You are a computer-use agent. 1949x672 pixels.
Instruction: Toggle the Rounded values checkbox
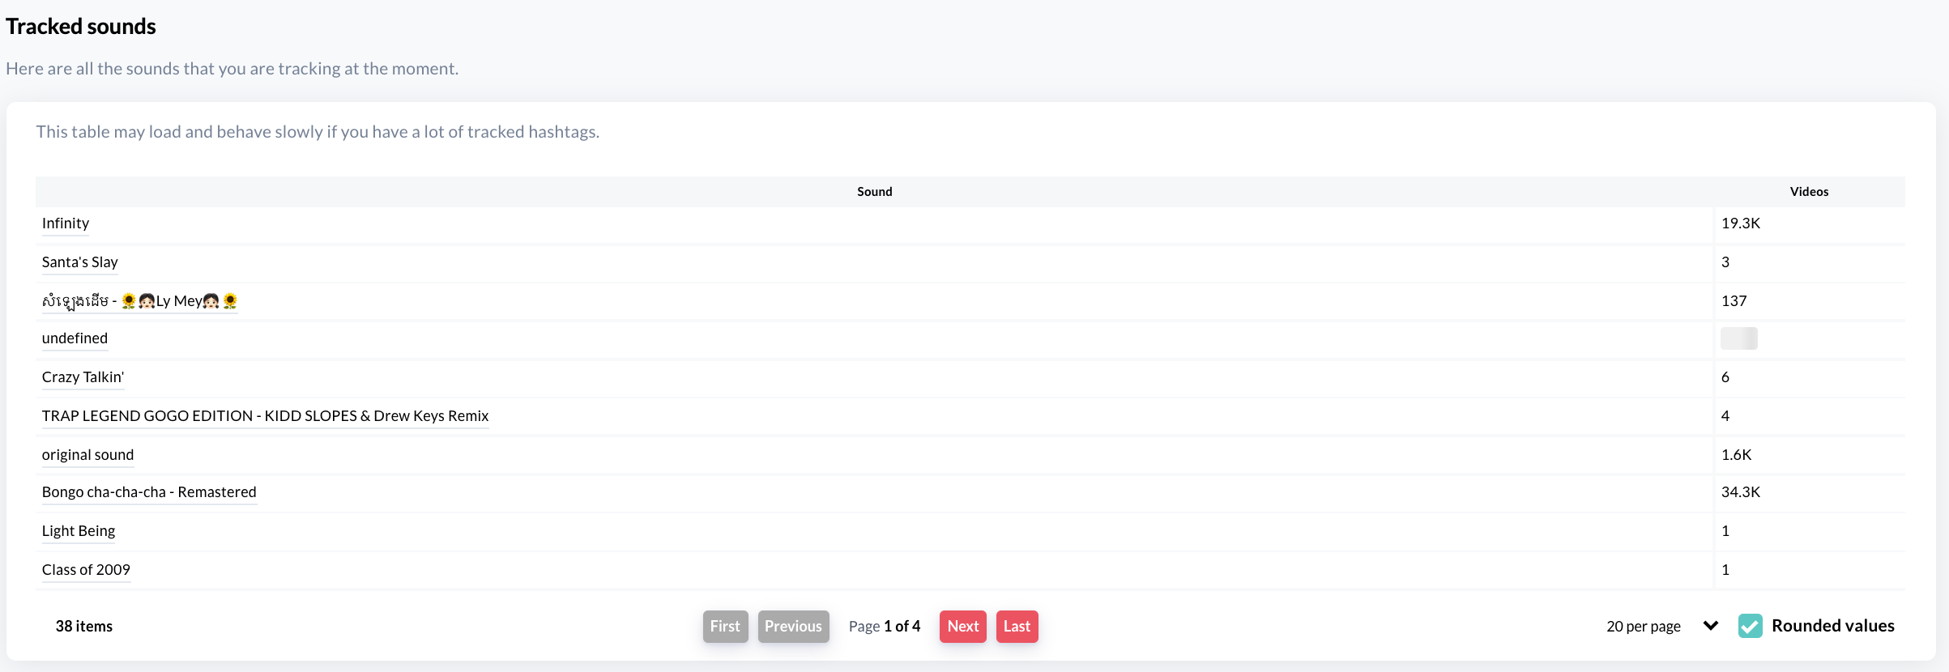(1750, 626)
